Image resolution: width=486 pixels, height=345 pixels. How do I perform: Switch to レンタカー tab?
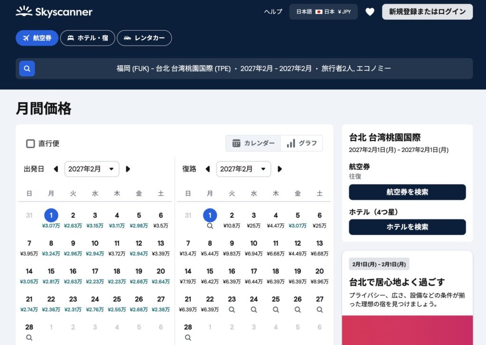(x=144, y=38)
